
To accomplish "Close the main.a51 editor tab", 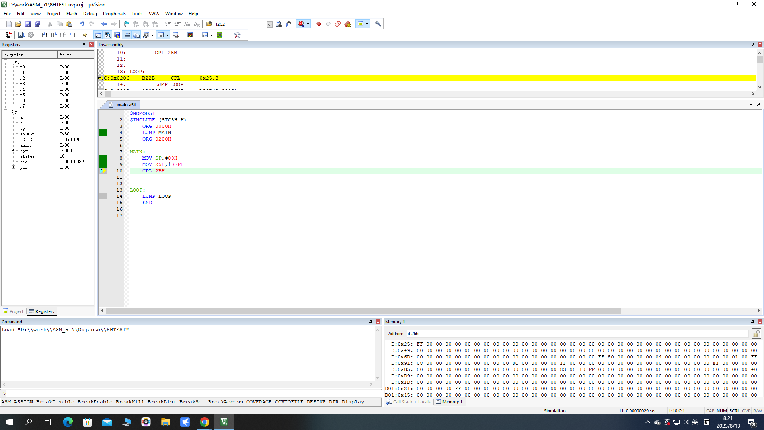I will coord(759,104).
